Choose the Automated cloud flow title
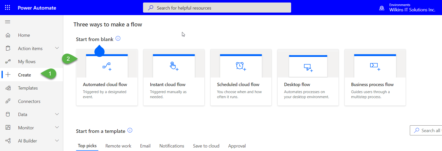442x151 pixels. click(105, 85)
